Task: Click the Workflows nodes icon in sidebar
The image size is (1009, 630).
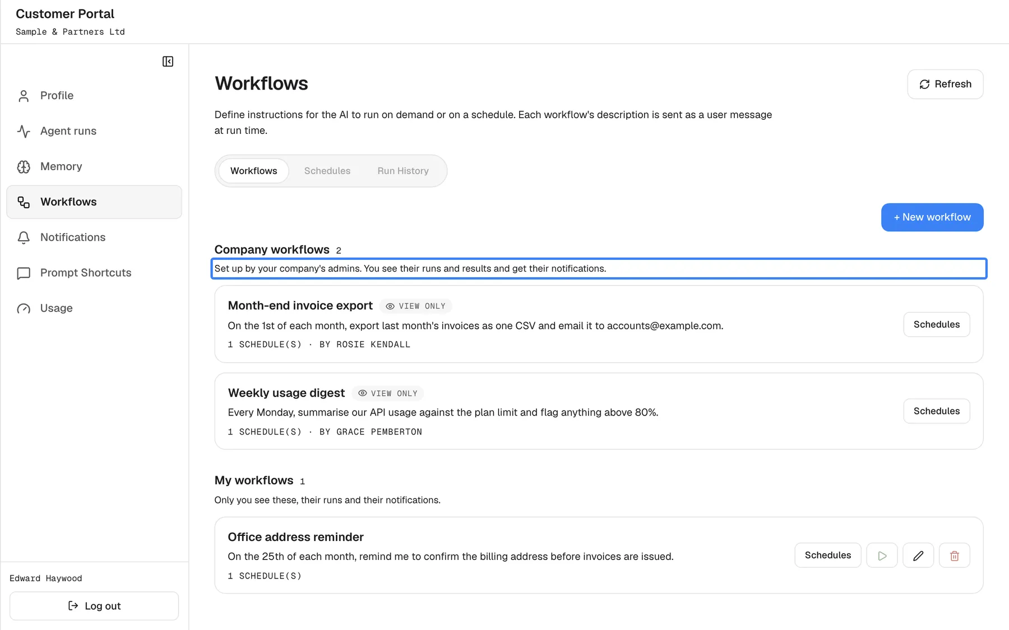Action: [24, 202]
